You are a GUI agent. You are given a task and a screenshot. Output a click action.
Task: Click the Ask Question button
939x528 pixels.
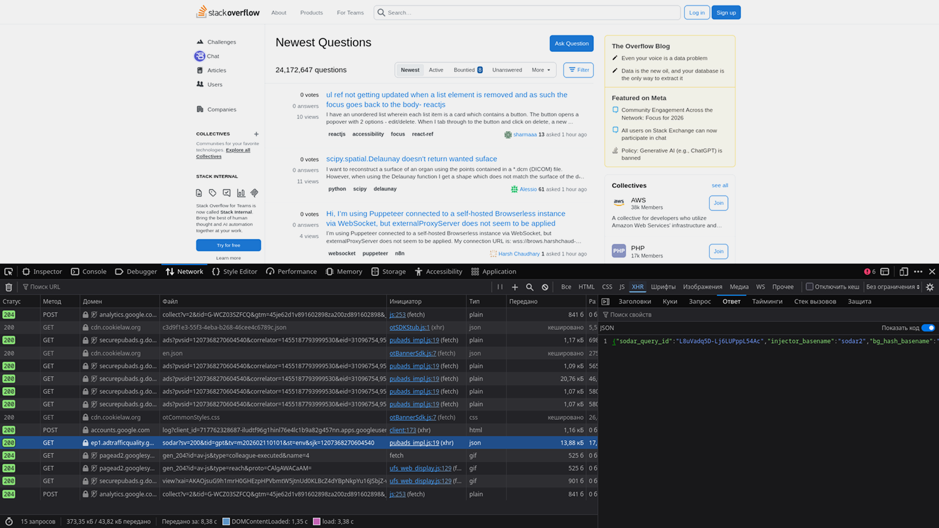click(x=571, y=43)
